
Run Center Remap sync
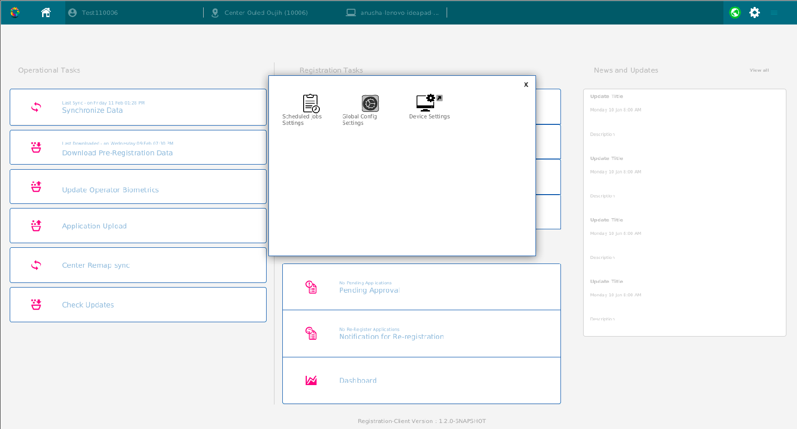96,265
